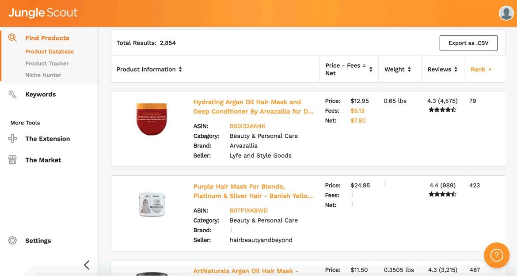Image resolution: width=517 pixels, height=276 pixels.
Task: Click The Market storefront icon
Action: [x=12, y=160]
